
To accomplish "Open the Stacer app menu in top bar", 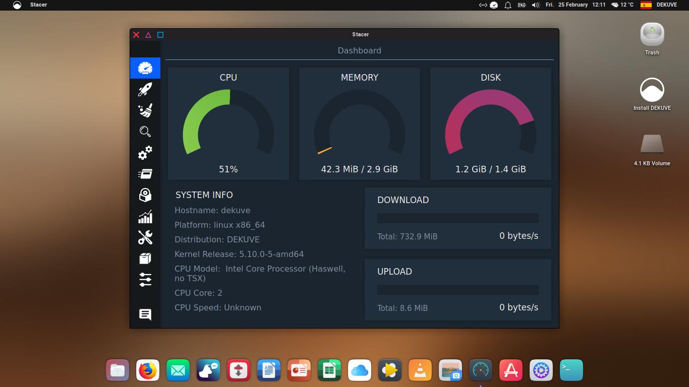I will click(x=39, y=5).
